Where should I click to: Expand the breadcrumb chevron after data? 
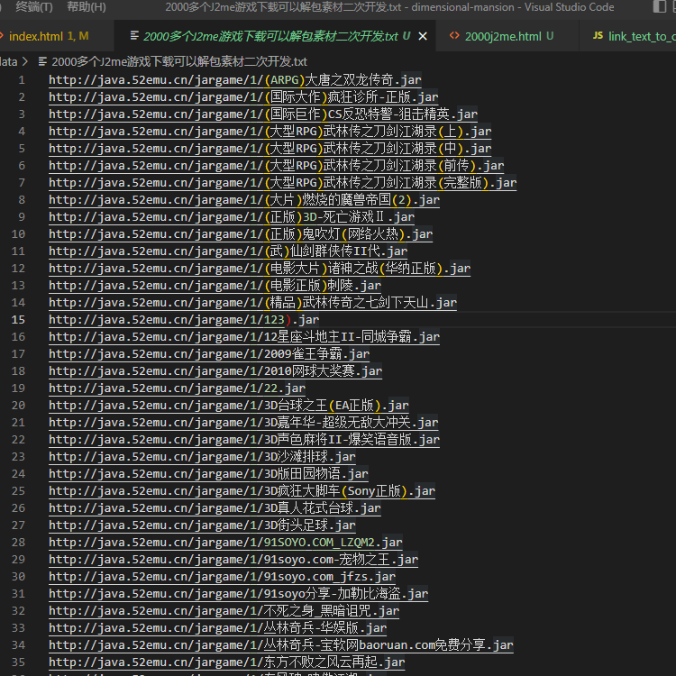(x=25, y=61)
